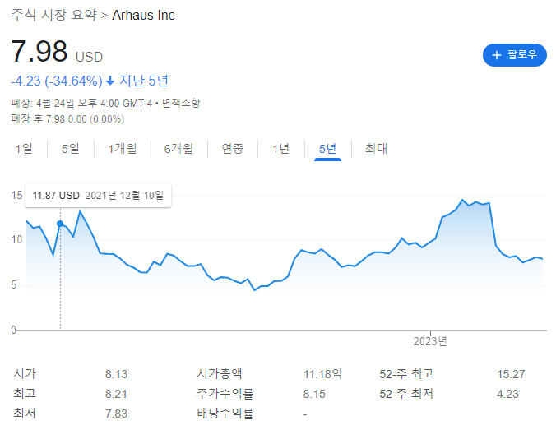Switch to the 6개월 range tab

click(178, 149)
